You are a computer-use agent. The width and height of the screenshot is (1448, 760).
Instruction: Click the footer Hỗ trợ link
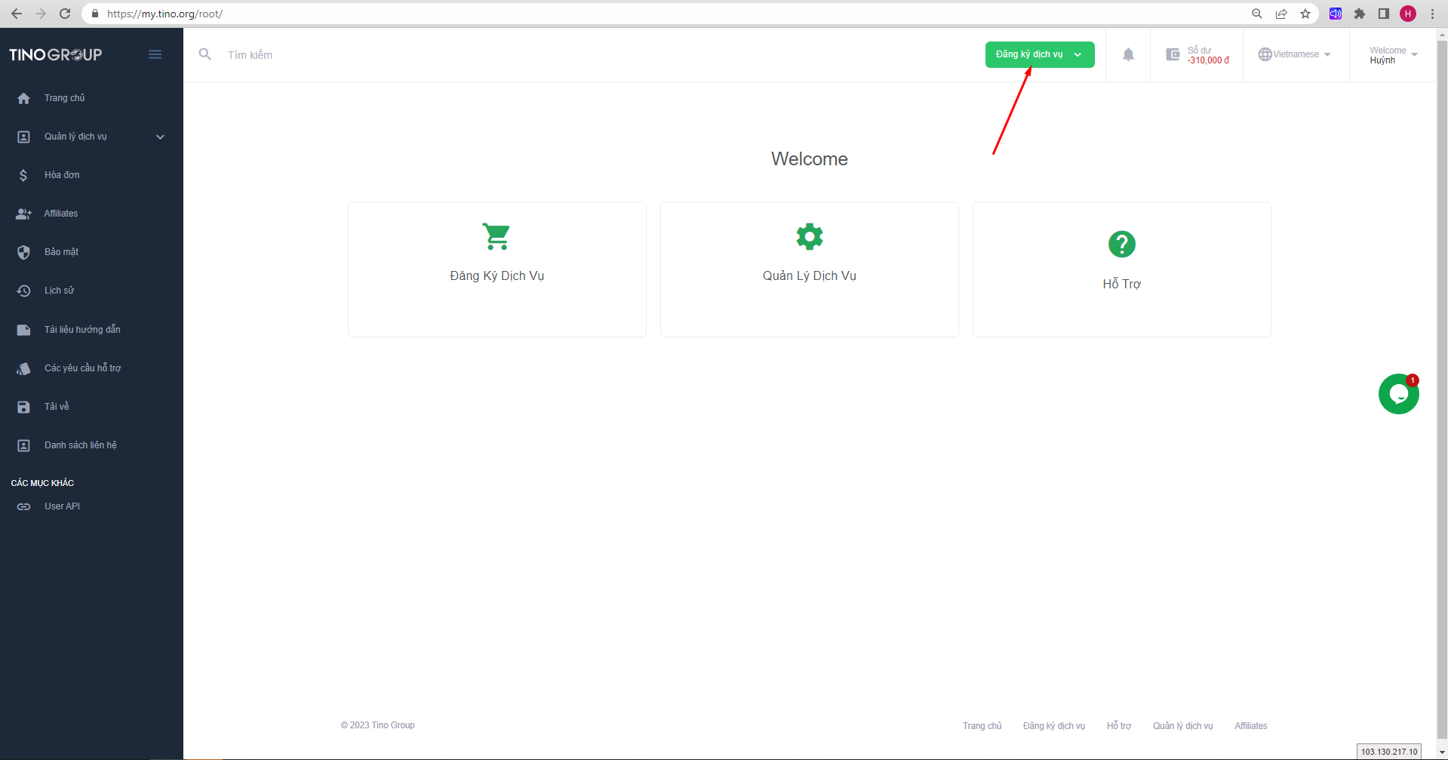tap(1119, 726)
